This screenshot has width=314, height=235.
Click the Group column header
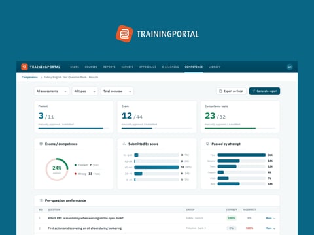[190, 210]
